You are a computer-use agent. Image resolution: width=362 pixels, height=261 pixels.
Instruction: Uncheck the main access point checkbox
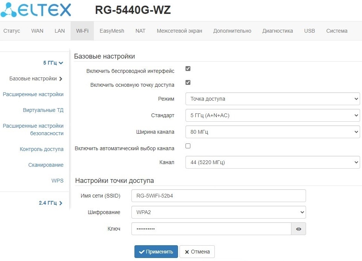(188, 83)
